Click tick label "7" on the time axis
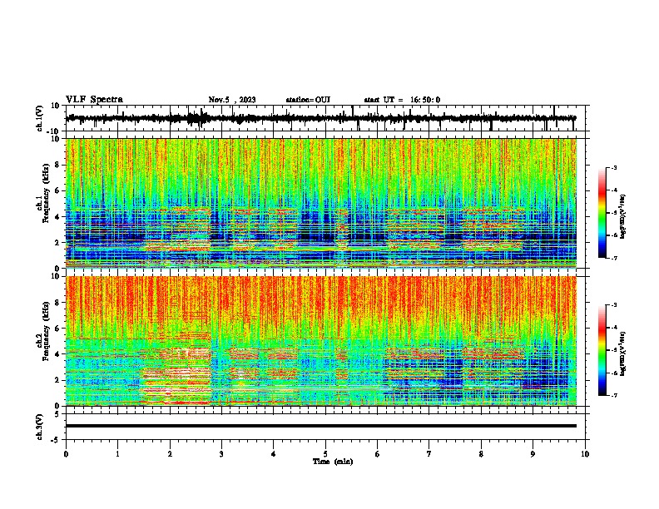Image resolution: width=659 pixels, height=509 pixels. pyautogui.click(x=429, y=454)
